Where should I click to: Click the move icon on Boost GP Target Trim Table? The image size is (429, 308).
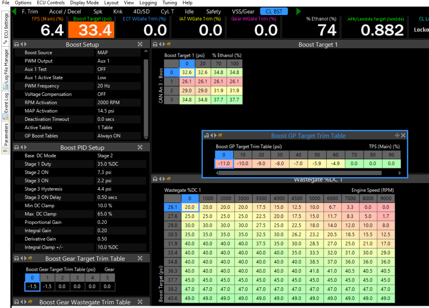click(x=397, y=135)
